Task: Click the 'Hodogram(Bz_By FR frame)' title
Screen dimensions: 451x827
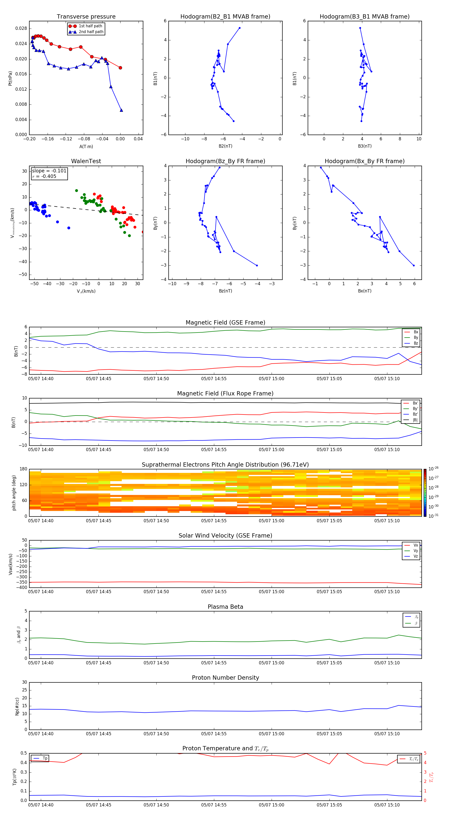Action: (225, 161)
